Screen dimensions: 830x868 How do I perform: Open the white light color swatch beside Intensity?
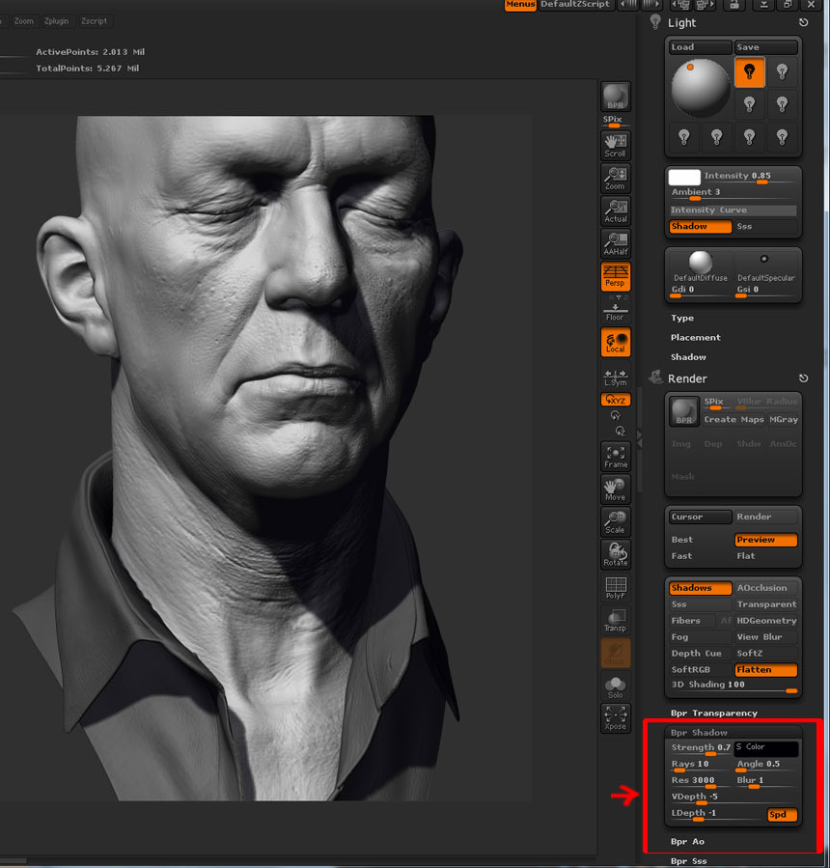click(x=684, y=177)
